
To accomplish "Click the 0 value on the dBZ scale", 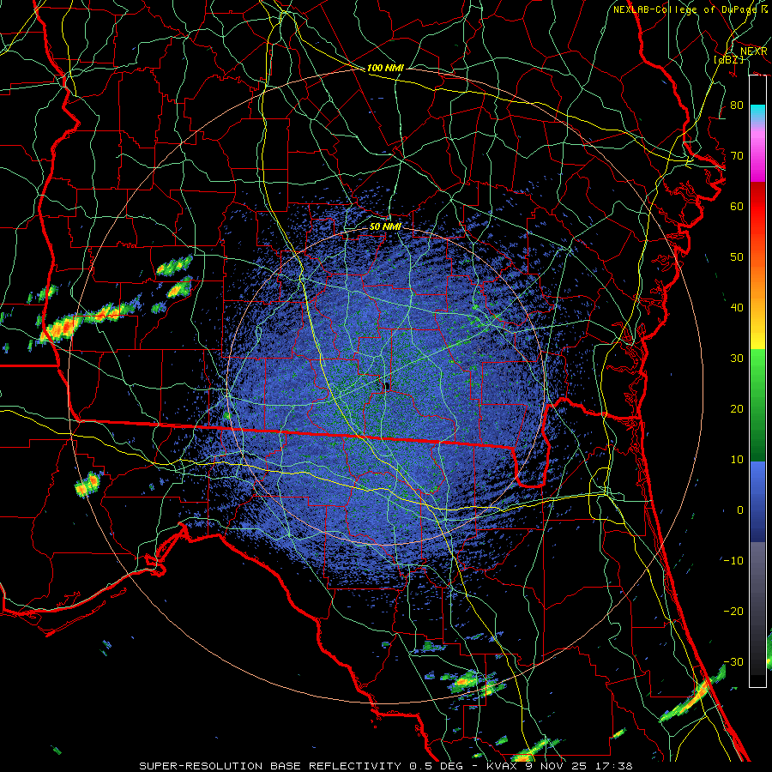I will [x=740, y=510].
